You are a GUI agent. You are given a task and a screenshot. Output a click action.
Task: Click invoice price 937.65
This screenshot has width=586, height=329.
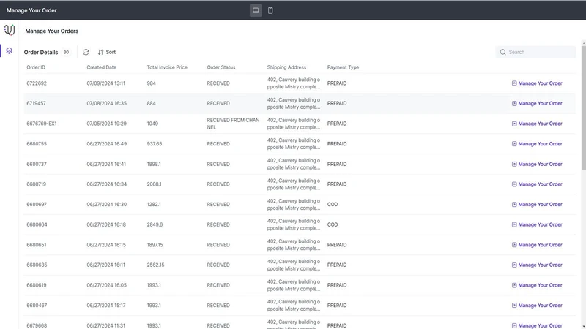pyautogui.click(x=155, y=143)
